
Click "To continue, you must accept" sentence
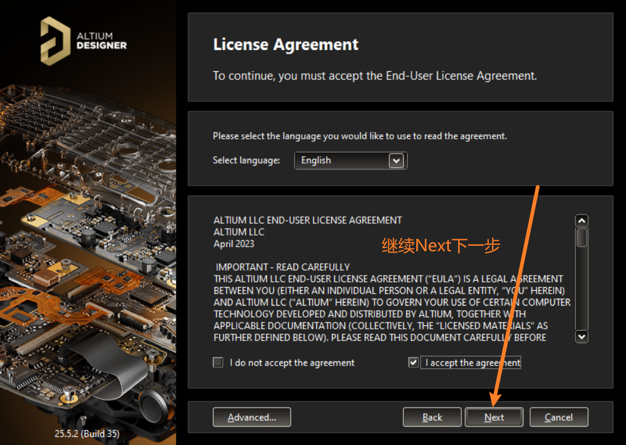[x=375, y=76]
